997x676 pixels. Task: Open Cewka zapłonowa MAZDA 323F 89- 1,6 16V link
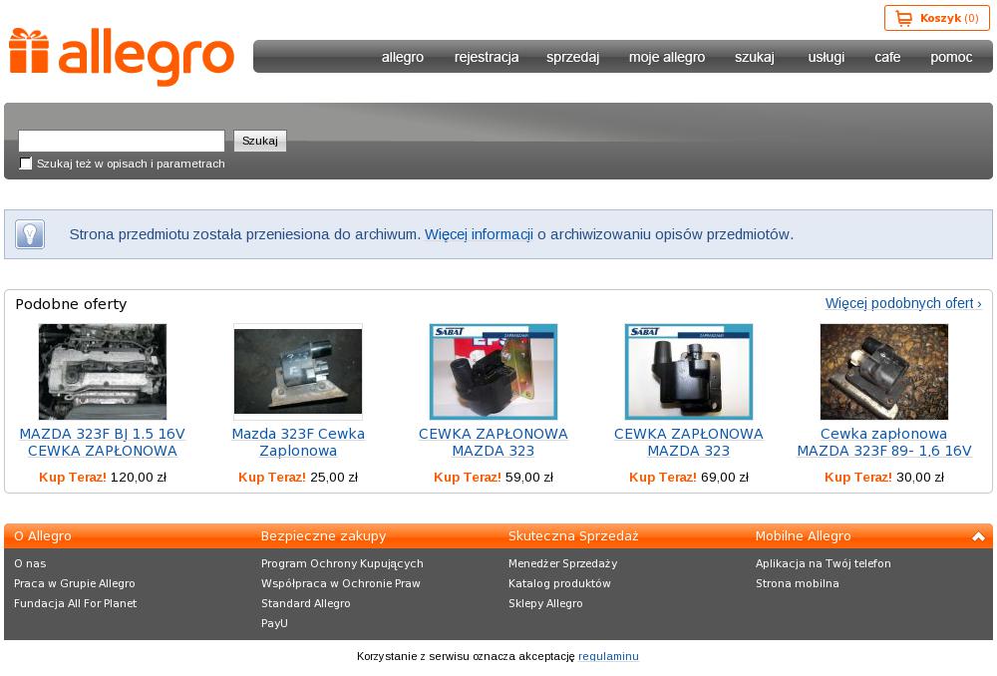883,442
